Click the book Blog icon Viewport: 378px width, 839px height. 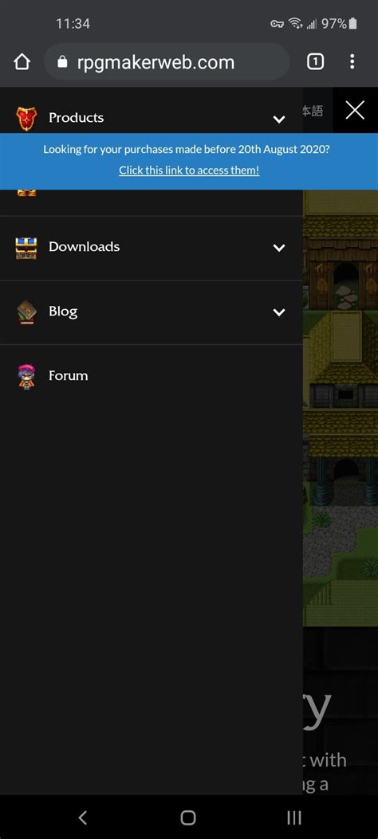26,312
